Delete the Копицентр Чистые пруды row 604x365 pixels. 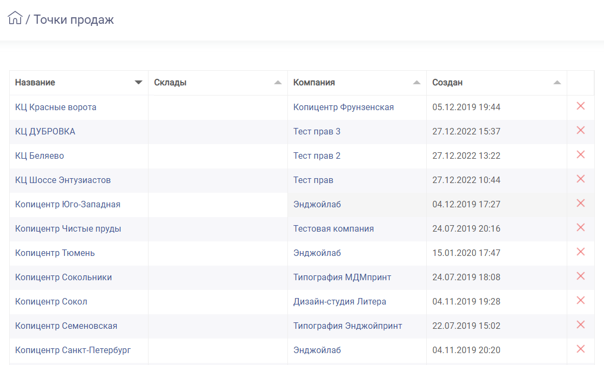[581, 227]
